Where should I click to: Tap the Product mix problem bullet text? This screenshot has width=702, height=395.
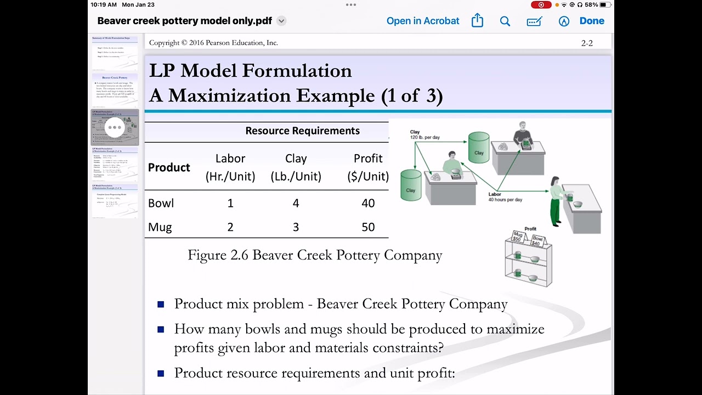pos(341,304)
